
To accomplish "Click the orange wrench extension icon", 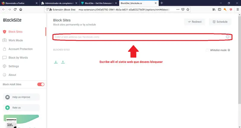I will 225,10.
